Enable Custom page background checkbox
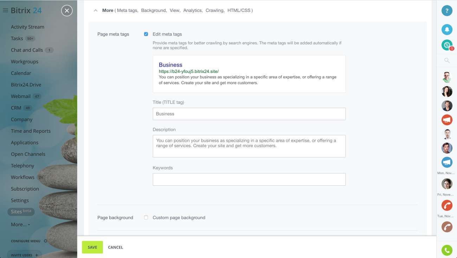457x258 pixels. 146,218
